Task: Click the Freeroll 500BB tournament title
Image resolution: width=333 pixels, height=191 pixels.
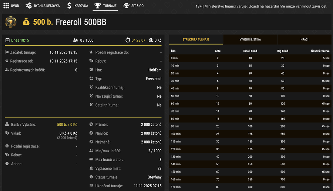Action: coord(81,22)
